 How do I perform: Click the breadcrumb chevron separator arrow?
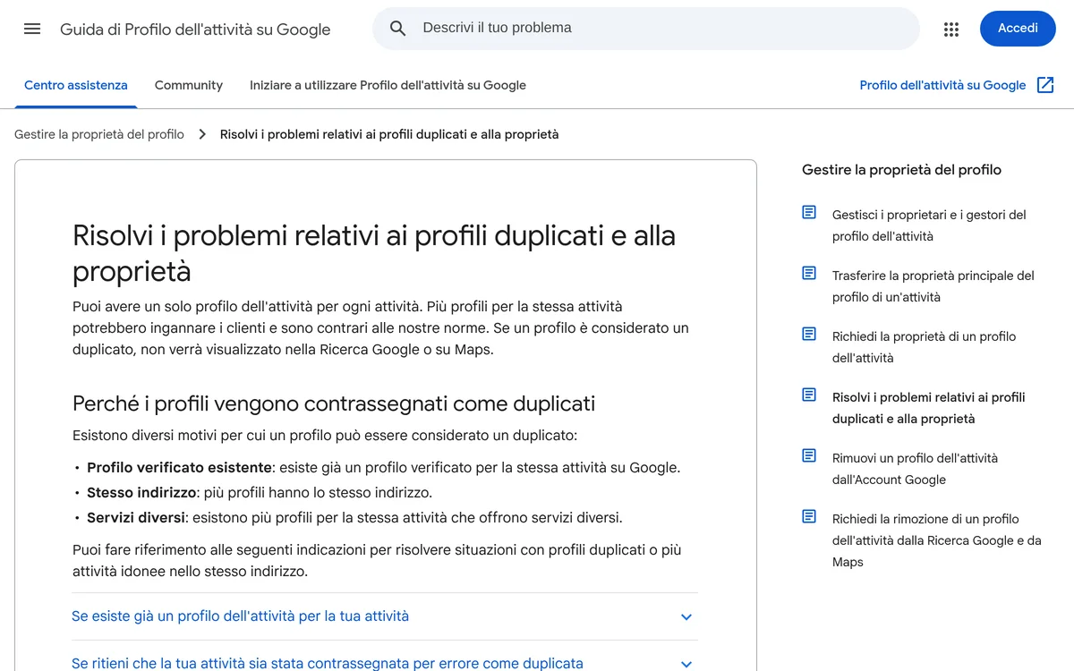point(201,134)
